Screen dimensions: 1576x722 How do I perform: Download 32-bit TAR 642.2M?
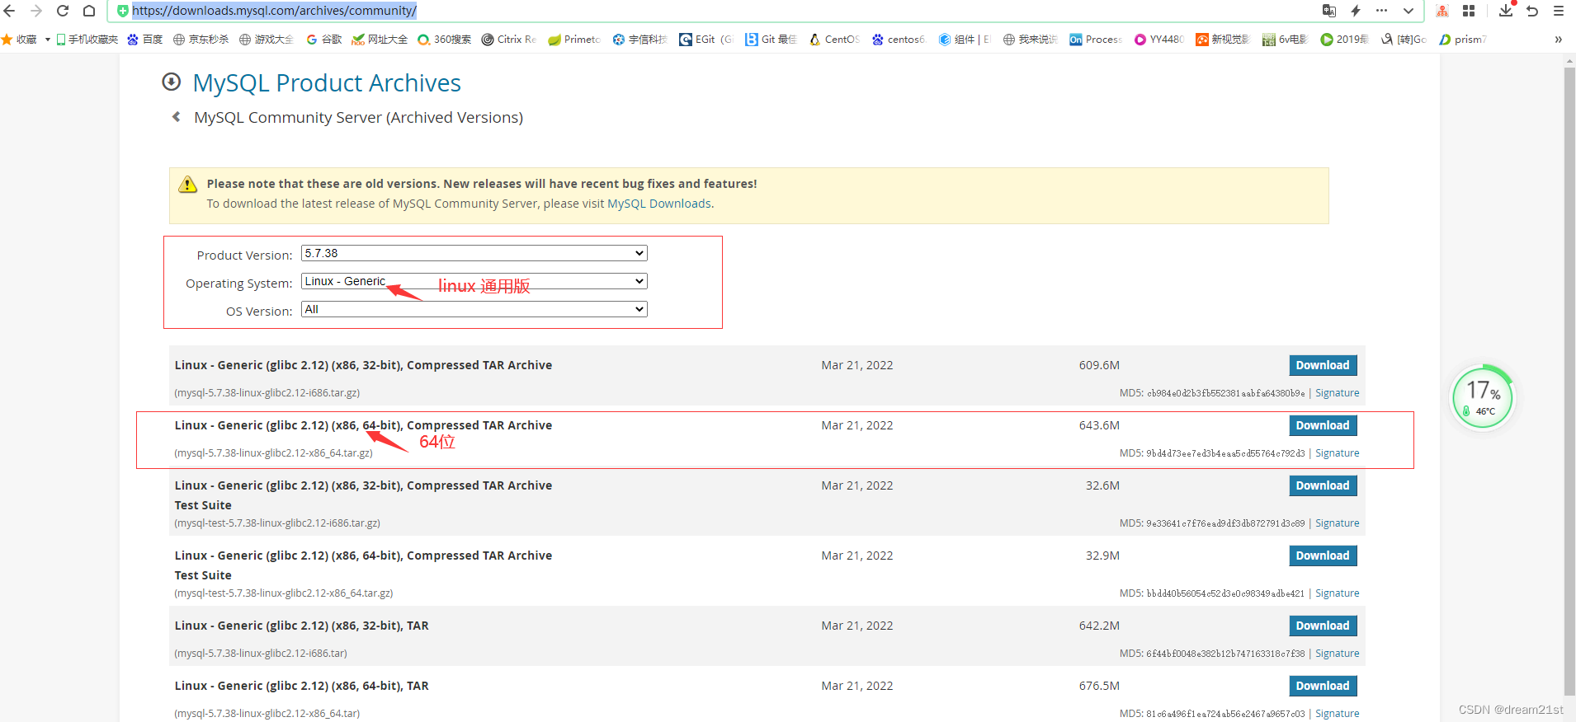point(1323,626)
